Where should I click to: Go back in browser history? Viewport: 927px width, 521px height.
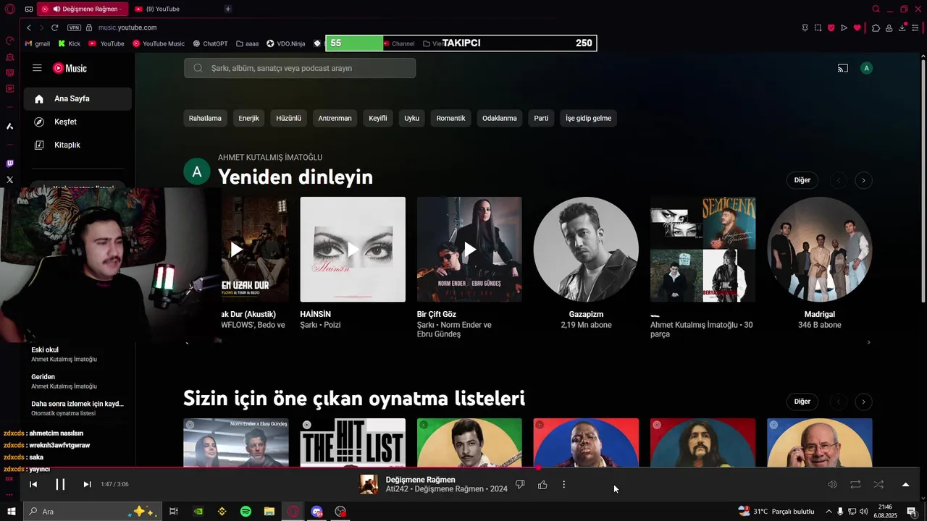pyautogui.click(x=29, y=27)
